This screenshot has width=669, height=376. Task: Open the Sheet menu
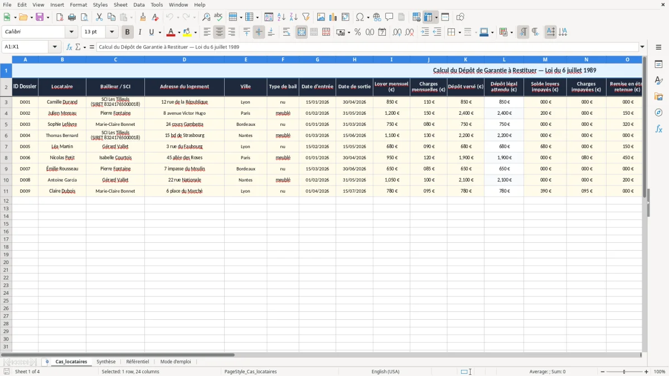pos(120,4)
